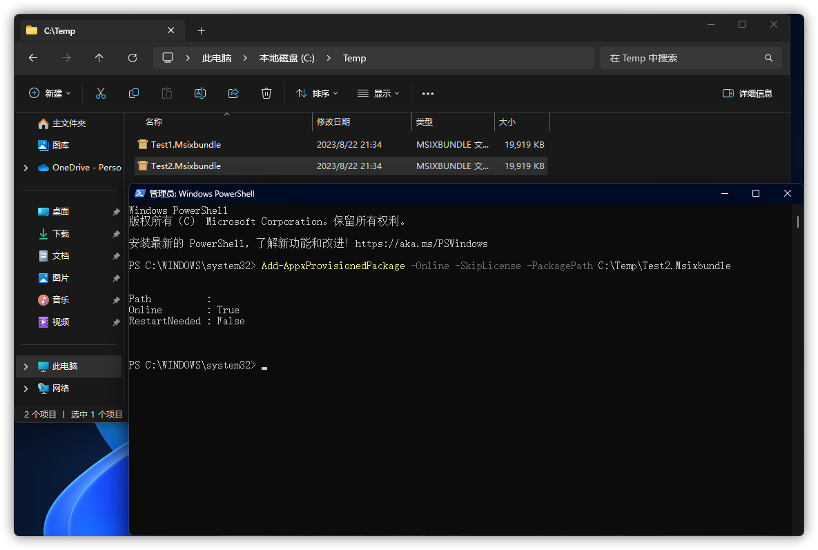The image size is (818, 550).
Task: Click the Rename icon in toolbar
Action: click(x=200, y=93)
